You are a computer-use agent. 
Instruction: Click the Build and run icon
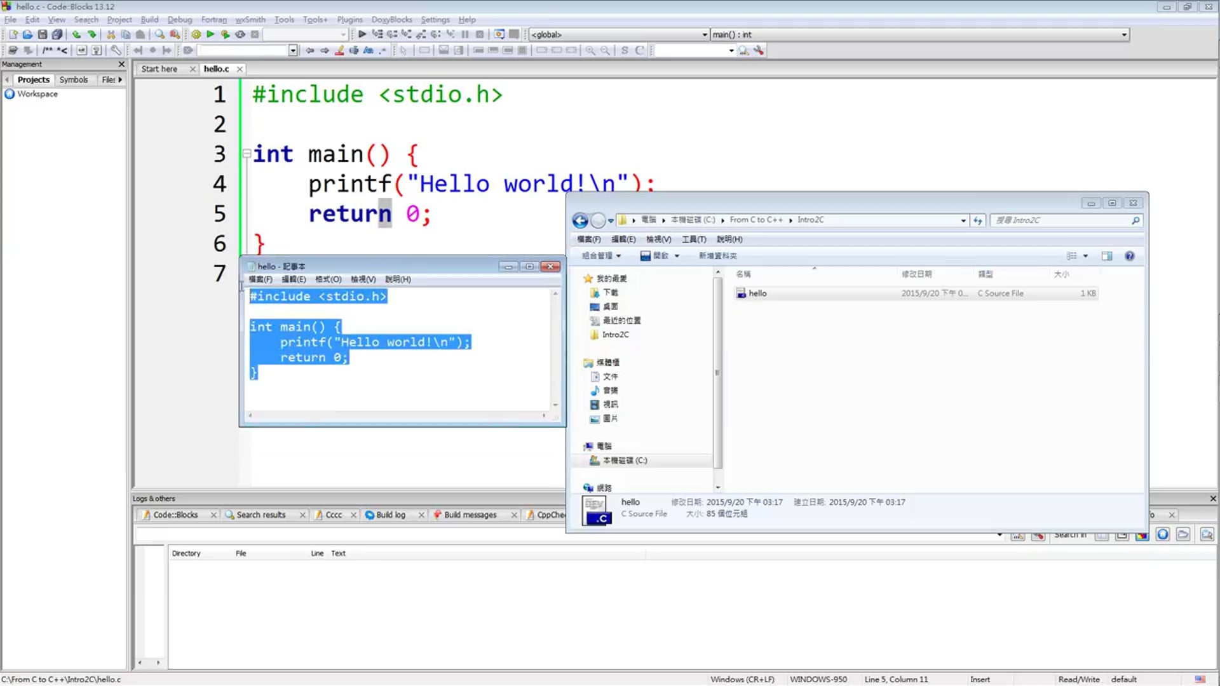point(225,34)
